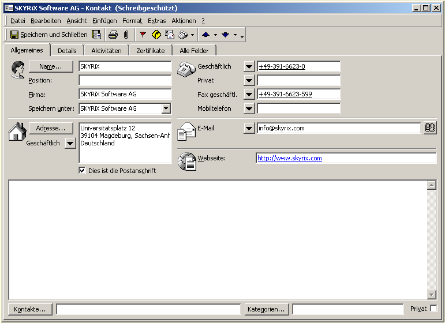The width and height of the screenshot is (445, 323).
Task: Click the Speichern und Schließen button
Action: point(49,35)
